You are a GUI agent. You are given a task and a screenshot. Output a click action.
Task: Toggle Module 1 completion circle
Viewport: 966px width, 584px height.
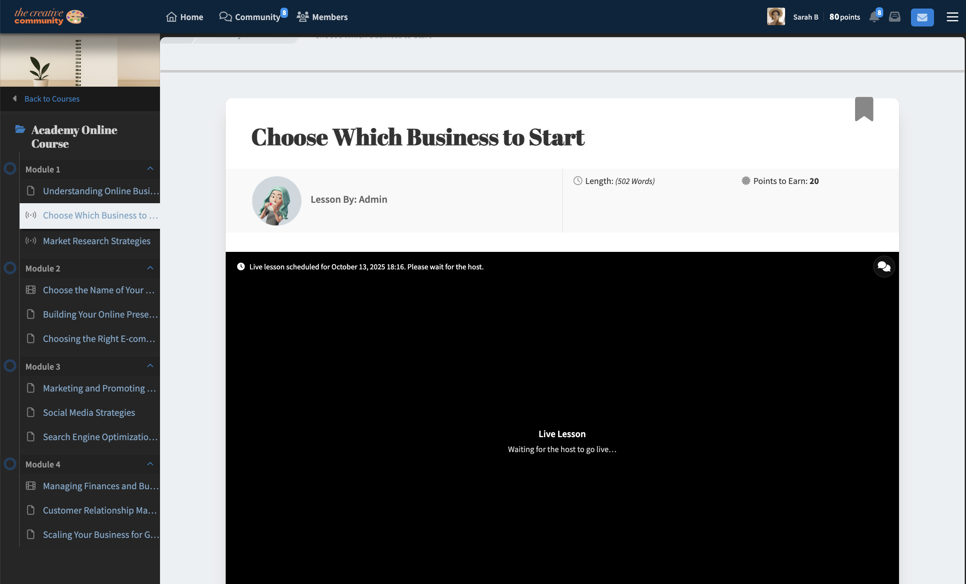tap(10, 169)
